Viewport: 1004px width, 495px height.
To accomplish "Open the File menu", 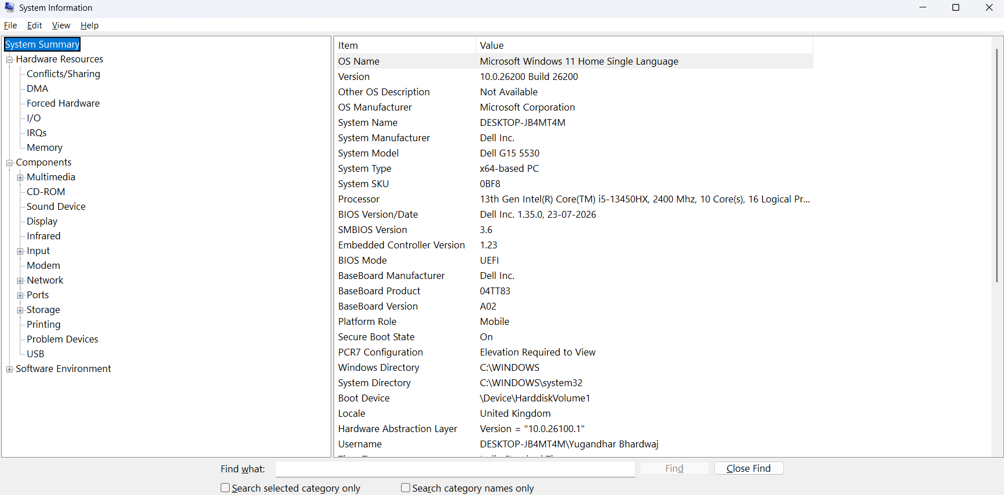I will 10,26.
